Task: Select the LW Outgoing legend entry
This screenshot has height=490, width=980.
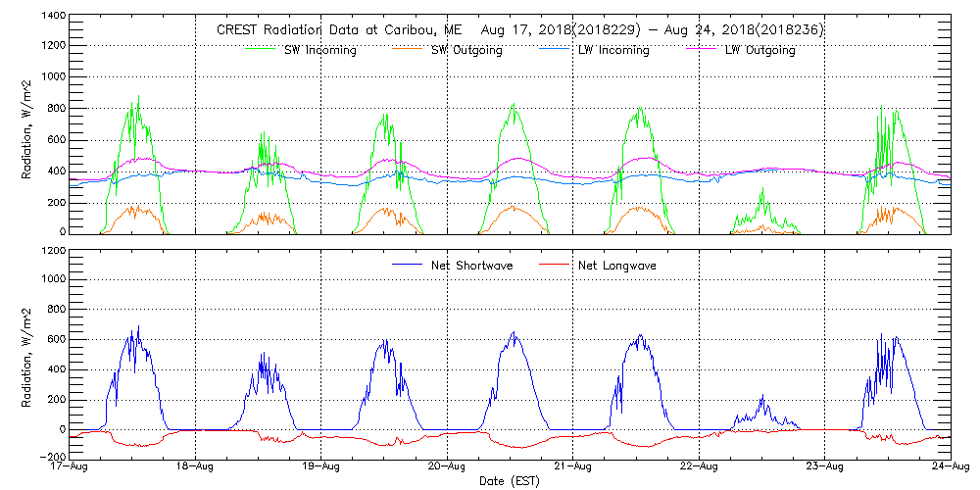Action: pyautogui.click(x=759, y=50)
